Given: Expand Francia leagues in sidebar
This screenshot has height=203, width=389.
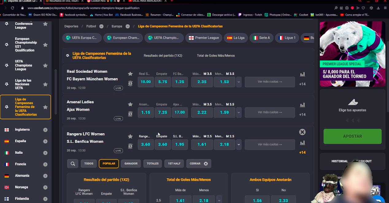Looking at the screenshot, I should coord(45,164).
